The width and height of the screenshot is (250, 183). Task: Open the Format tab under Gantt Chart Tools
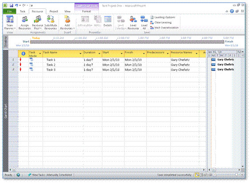point(86,11)
